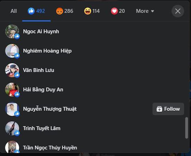Viewport: 191px width, 156px height.
Task: Open Ngoc Ai Huynh's profile picture
Action: (12, 32)
